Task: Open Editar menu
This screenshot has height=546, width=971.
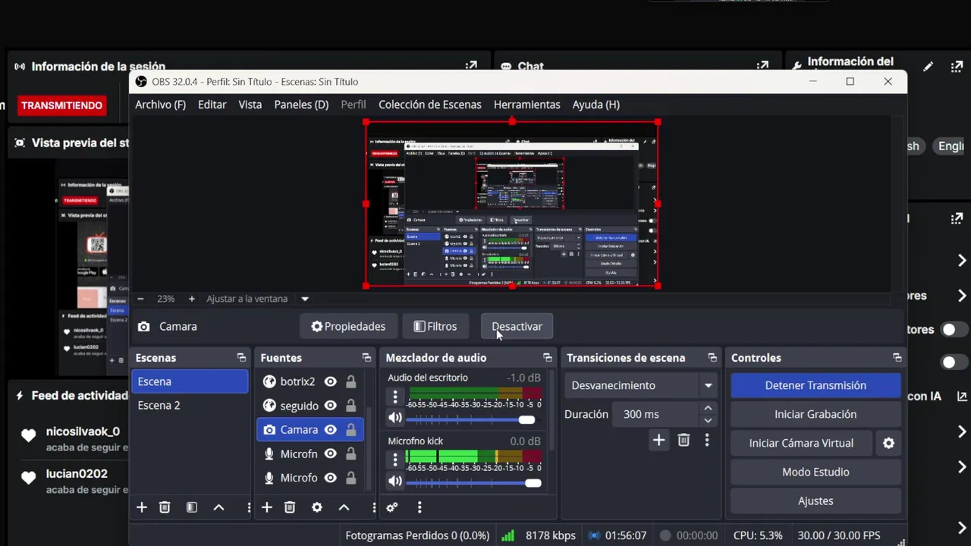Action: point(212,105)
